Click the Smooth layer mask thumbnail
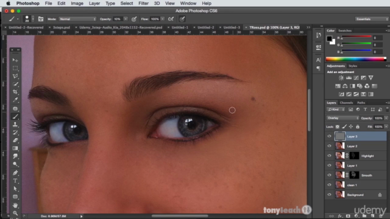This screenshot has width=390, height=219. coord(354,175)
